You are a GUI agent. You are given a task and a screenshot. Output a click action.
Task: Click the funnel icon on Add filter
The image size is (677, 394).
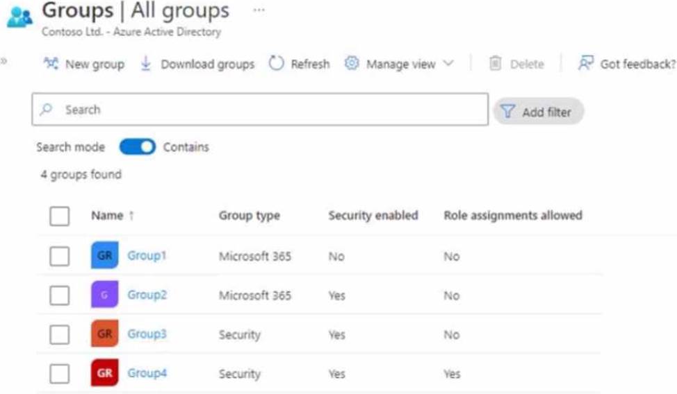[x=507, y=112]
